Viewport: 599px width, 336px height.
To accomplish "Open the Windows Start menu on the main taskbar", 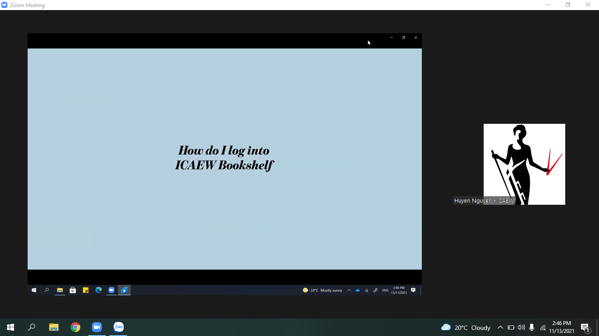I will (11, 327).
